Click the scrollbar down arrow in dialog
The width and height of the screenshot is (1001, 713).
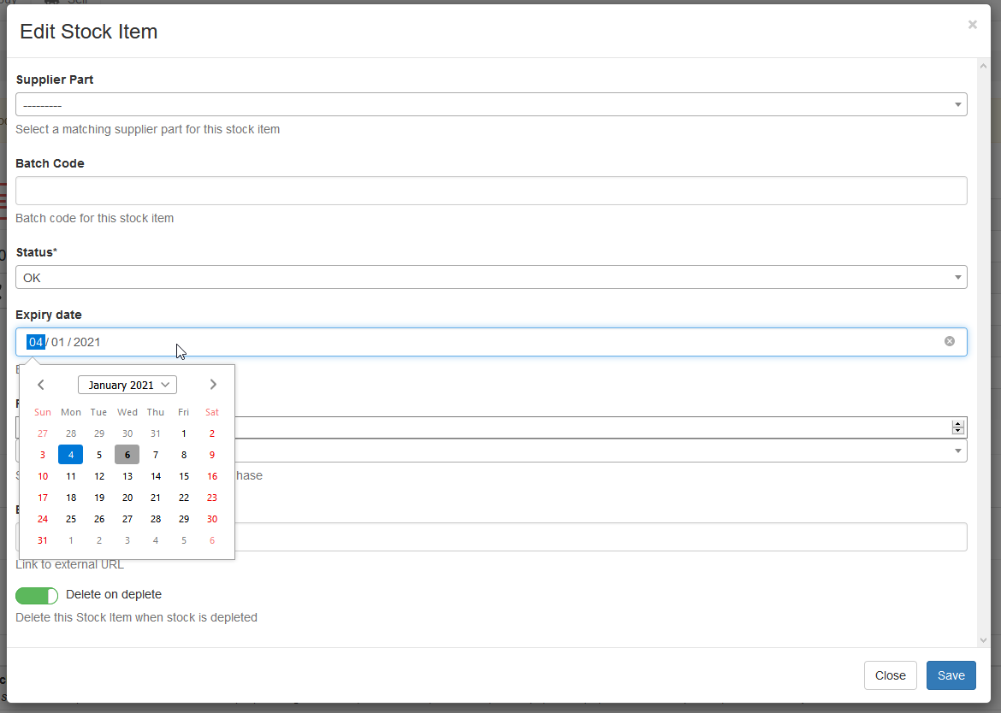(x=983, y=639)
